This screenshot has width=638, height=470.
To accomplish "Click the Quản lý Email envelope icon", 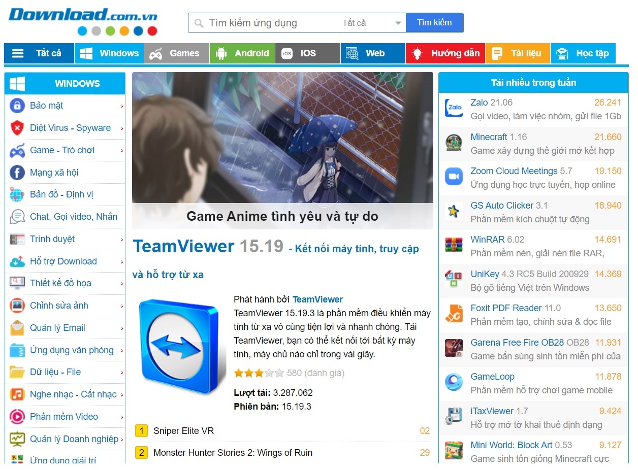I will (17, 328).
